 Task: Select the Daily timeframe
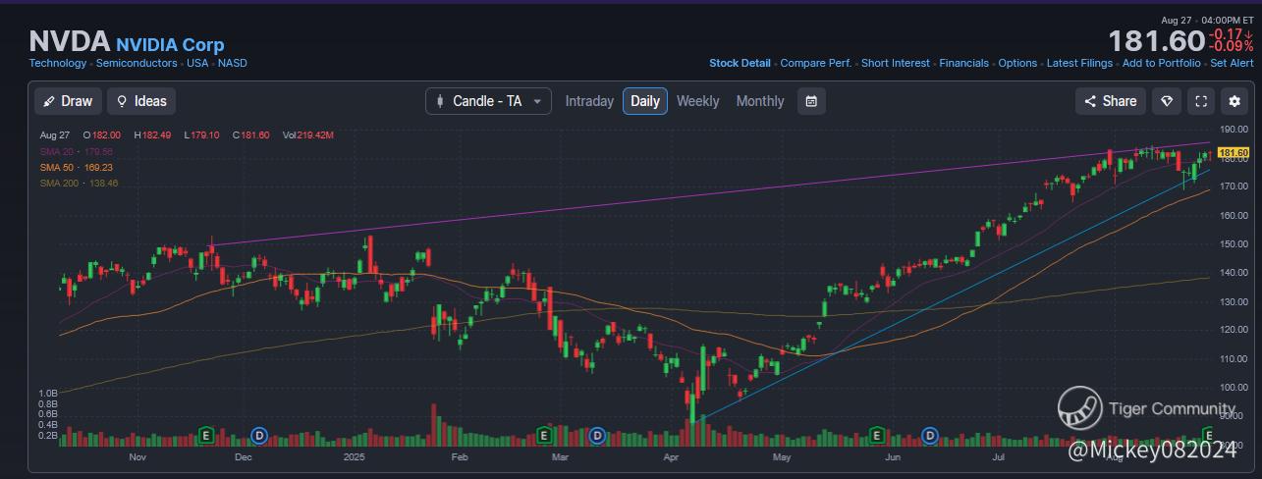point(645,101)
